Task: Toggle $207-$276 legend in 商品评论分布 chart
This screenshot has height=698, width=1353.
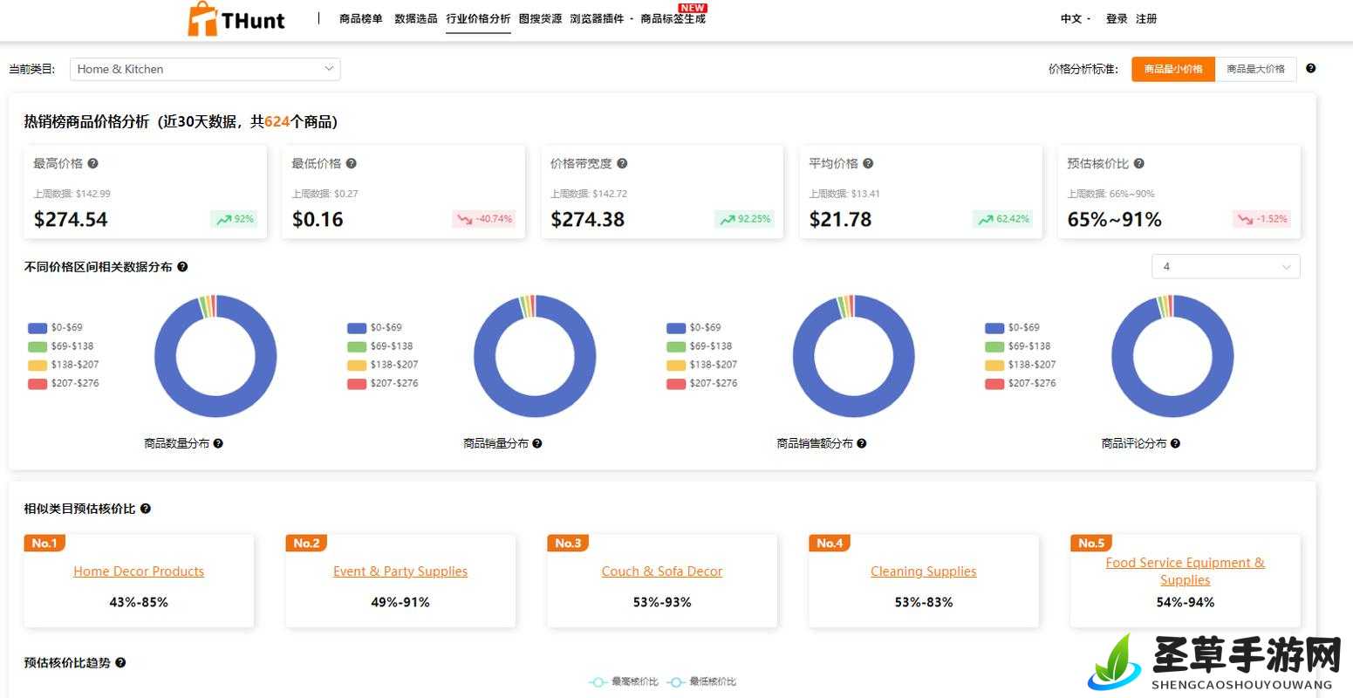Action: point(1021,383)
